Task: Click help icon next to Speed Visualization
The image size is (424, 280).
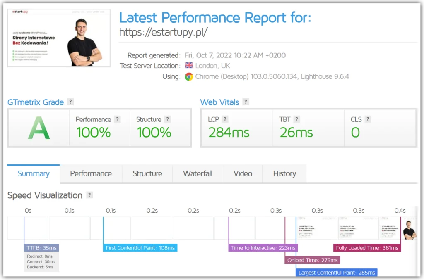Action: [89, 195]
